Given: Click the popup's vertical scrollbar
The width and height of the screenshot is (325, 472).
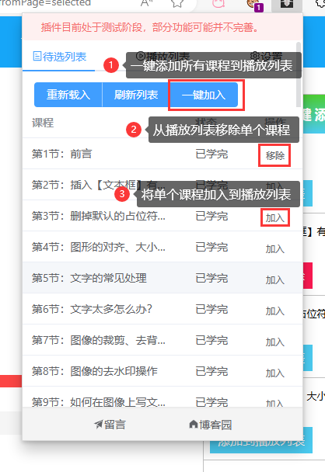Looking at the screenshot, I should pyautogui.click(x=299, y=75).
